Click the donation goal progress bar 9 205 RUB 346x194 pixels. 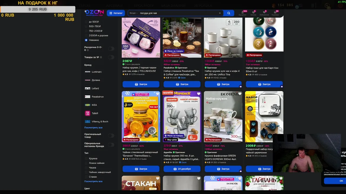pos(38,9)
